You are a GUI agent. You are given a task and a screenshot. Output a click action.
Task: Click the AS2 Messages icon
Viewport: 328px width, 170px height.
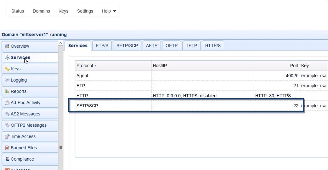click(7, 114)
